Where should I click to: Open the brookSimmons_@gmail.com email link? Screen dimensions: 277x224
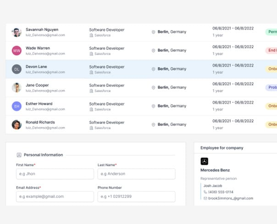231,198
